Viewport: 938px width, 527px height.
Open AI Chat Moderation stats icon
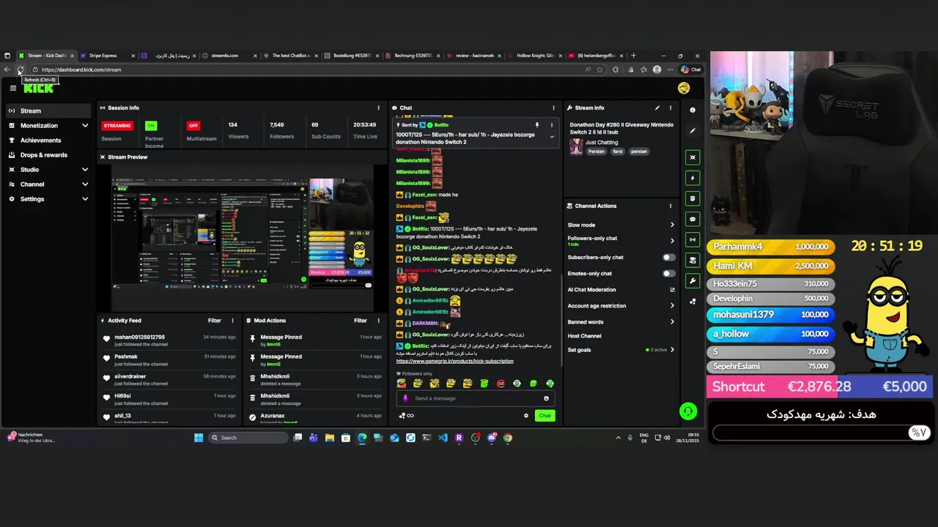(672, 290)
